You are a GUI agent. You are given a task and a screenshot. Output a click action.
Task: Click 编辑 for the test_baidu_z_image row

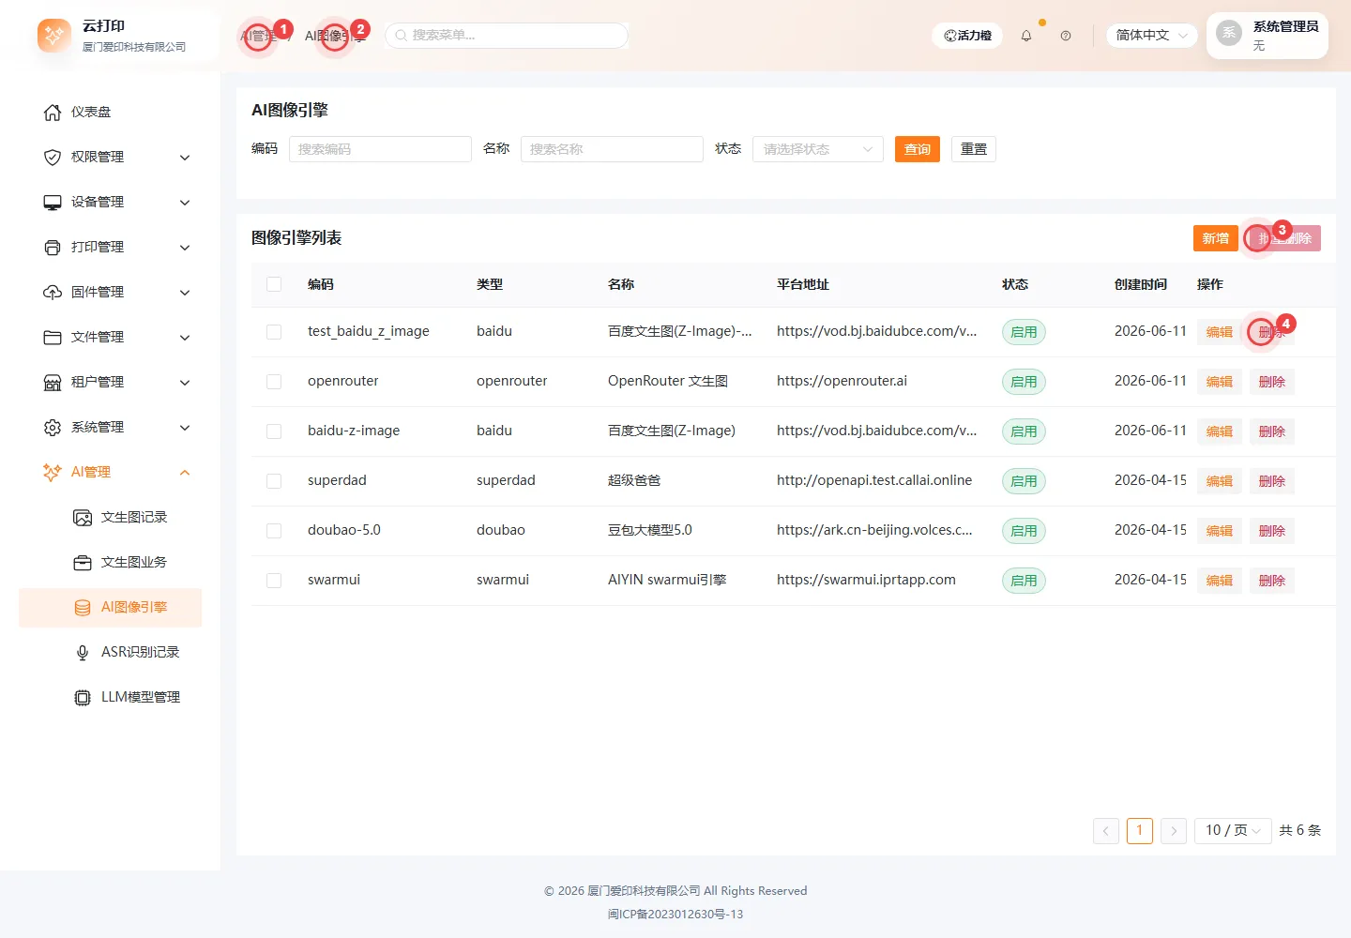coord(1220,332)
